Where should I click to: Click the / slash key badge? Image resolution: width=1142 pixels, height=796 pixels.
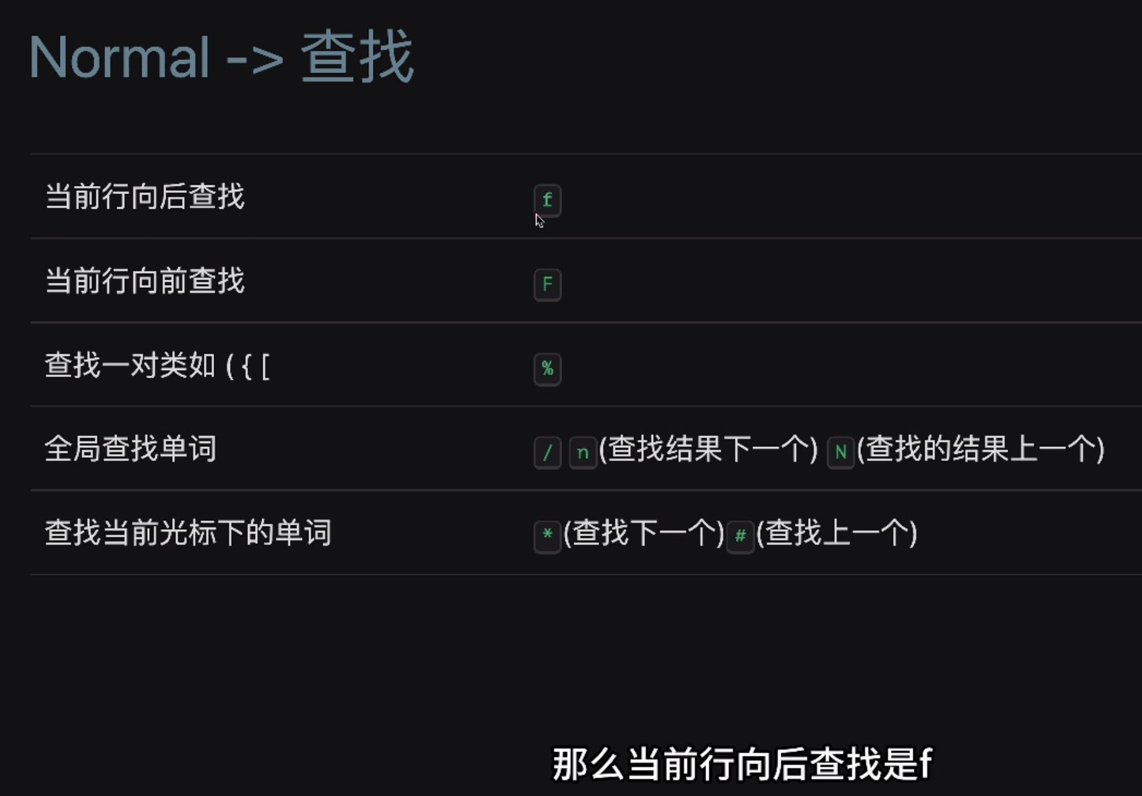(x=547, y=452)
